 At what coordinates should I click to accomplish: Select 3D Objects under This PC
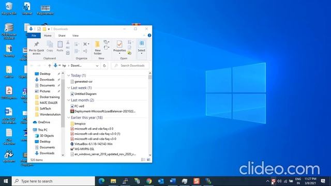[47, 135]
